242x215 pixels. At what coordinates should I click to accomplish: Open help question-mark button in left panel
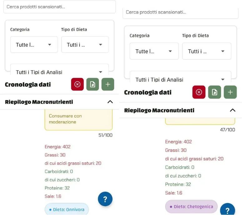pos(105,199)
